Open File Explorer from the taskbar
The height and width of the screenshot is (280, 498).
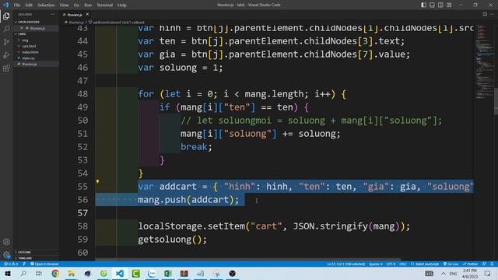tap(72, 273)
